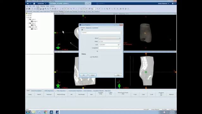Open the Completed date picker dropdown

click(x=119, y=48)
